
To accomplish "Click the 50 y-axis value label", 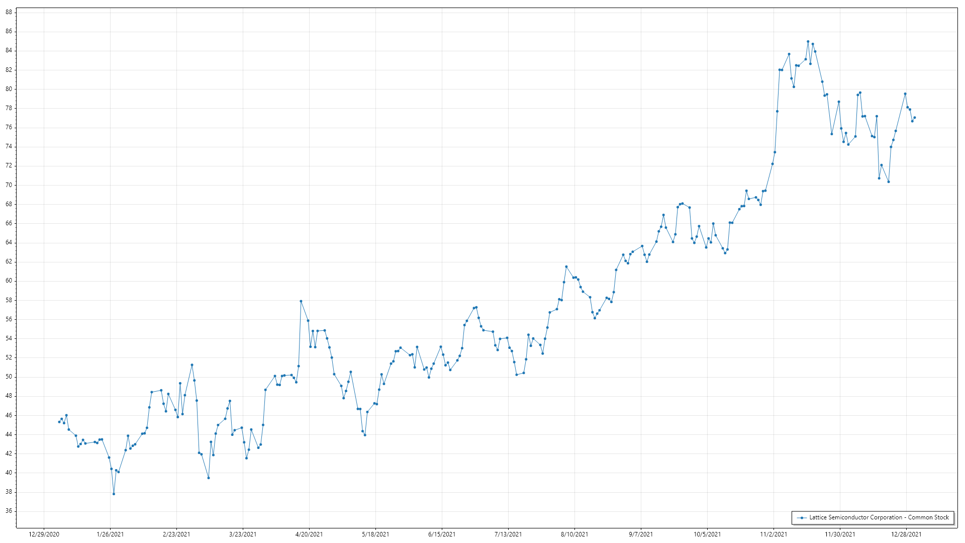I will coord(9,377).
